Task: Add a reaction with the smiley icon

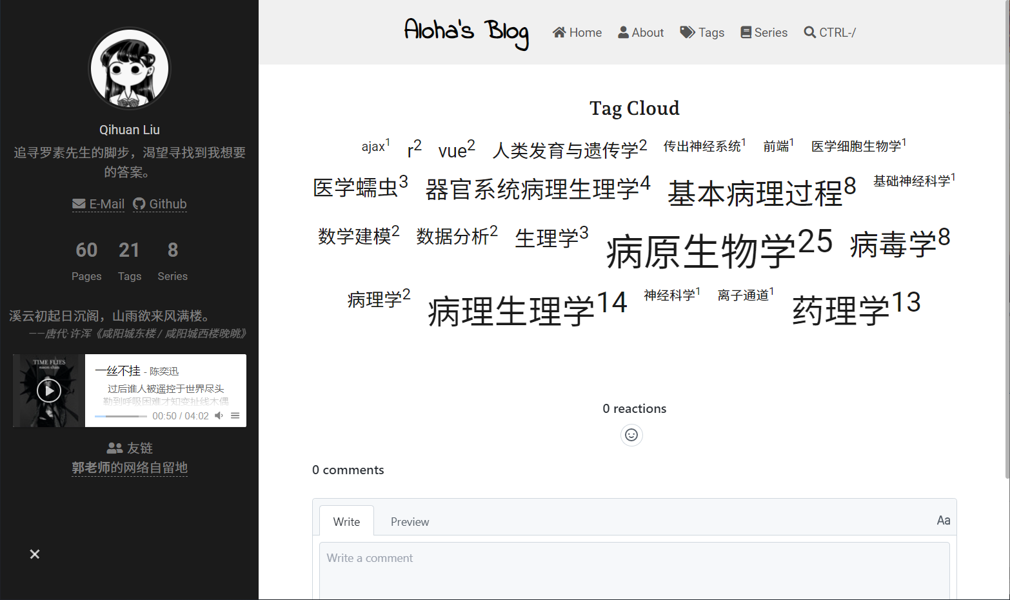Action: (631, 435)
